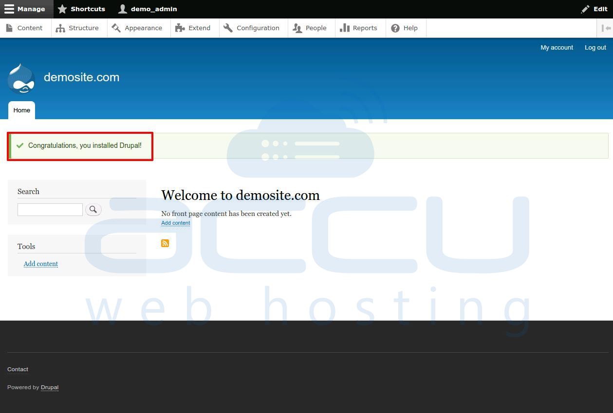Click the 'Congratulations, you installed Drupal!' message
This screenshot has width=613, height=413.
coord(85,145)
